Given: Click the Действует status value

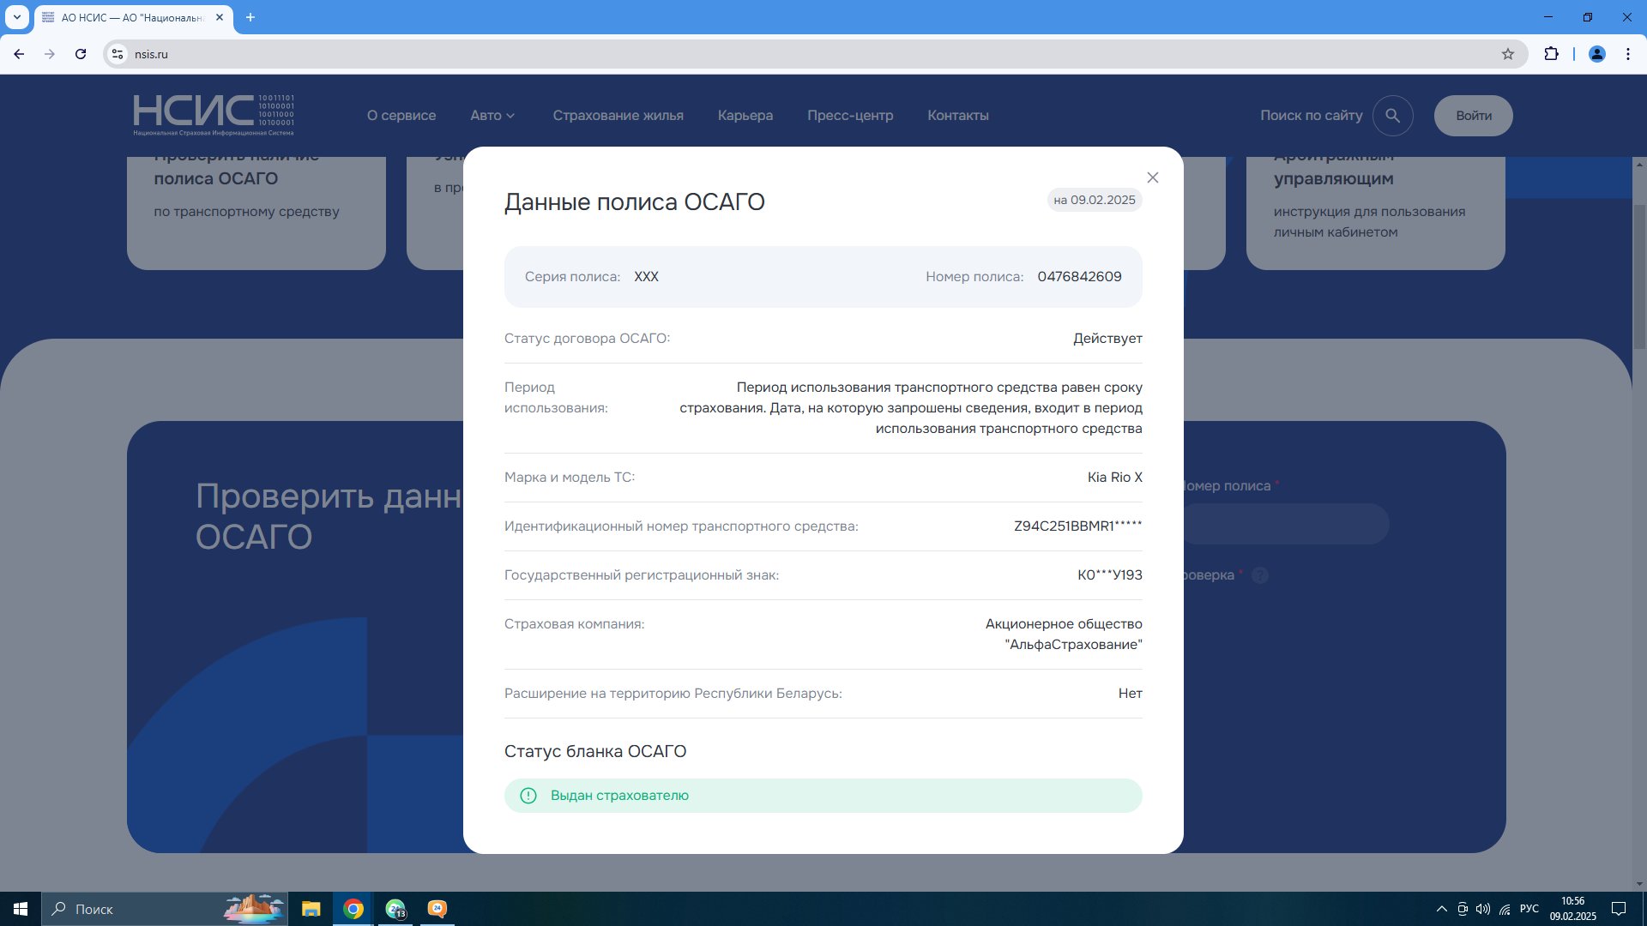Looking at the screenshot, I should [x=1107, y=338].
